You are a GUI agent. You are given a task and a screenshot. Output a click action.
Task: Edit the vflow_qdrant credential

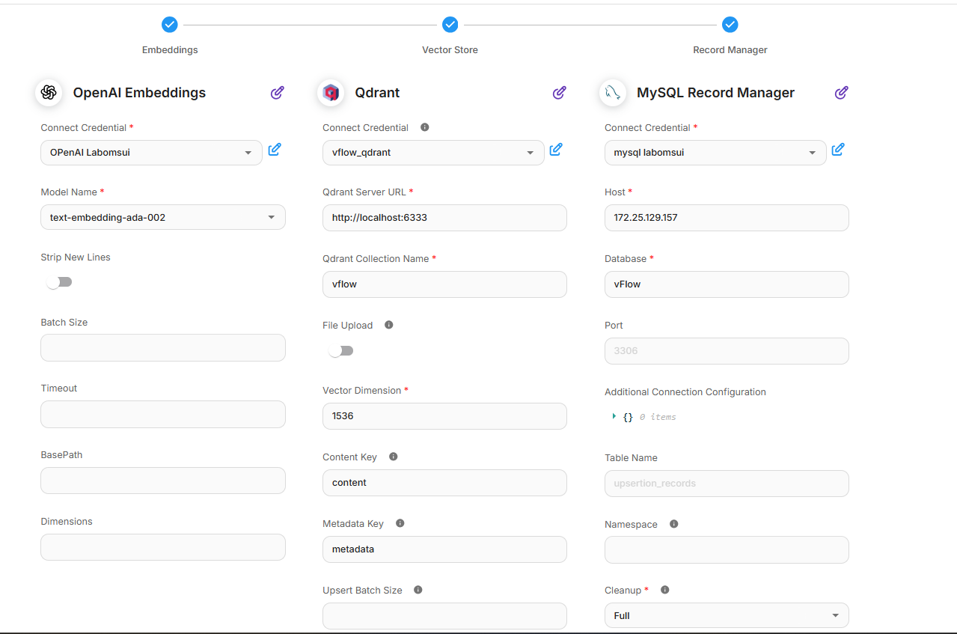(556, 150)
